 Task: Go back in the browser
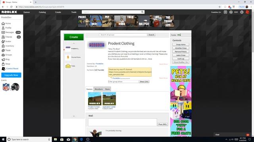click(3, 7)
